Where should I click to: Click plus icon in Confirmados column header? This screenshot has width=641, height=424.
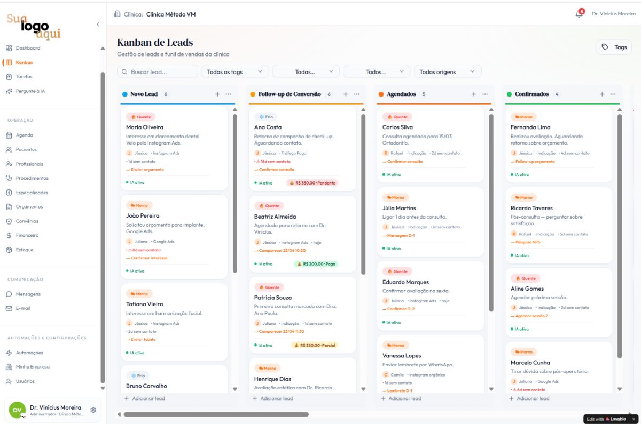(x=602, y=94)
